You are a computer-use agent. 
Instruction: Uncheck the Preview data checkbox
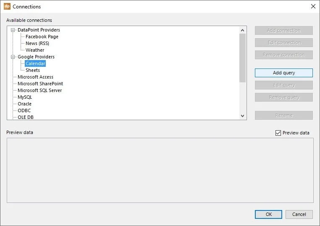pos(278,133)
